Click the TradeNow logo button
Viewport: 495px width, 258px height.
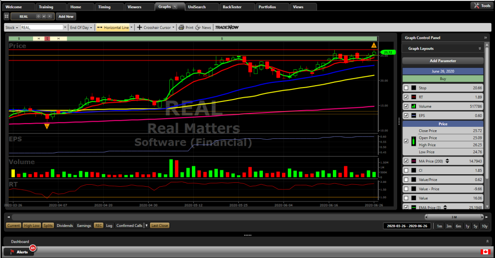pyautogui.click(x=227, y=27)
